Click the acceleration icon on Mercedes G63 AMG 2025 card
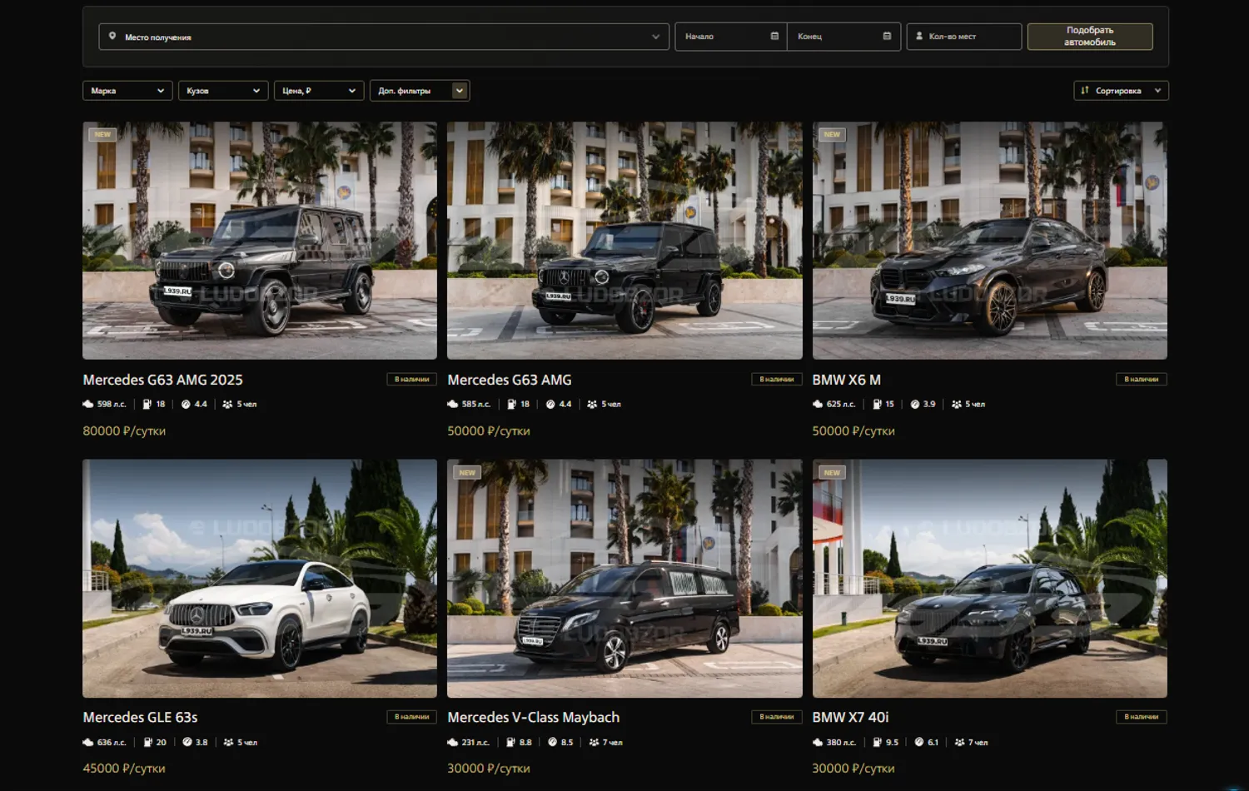This screenshot has width=1249, height=791. (x=186, y=405)
